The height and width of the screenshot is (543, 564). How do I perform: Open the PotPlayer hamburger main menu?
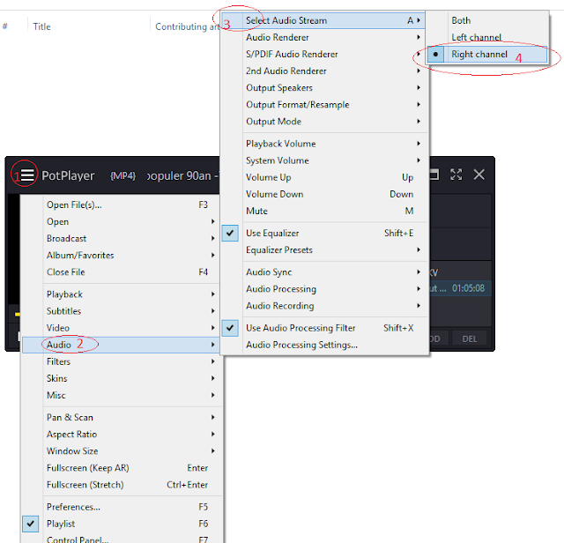pos(27,175)
